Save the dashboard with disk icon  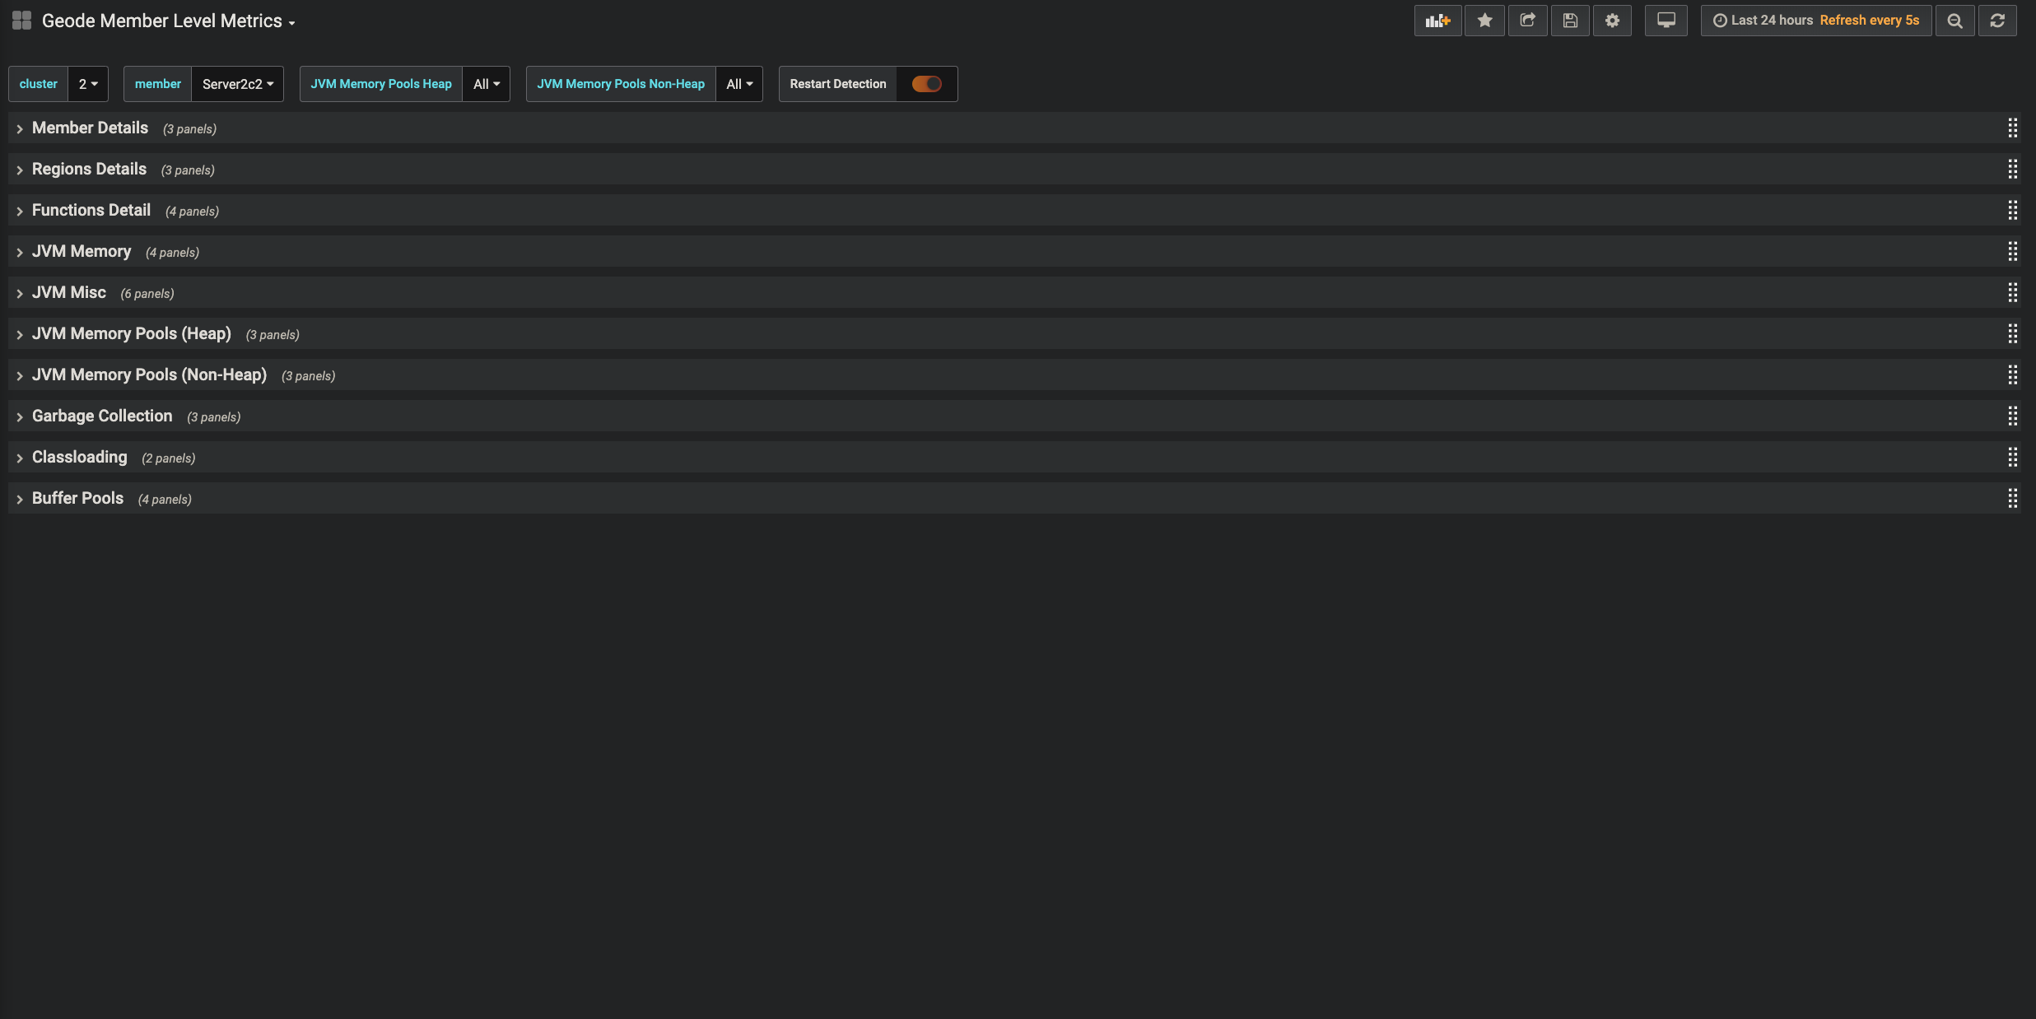pyautogui.click(x=1570, y=21)
